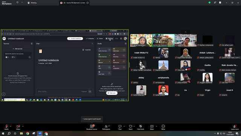Click Analytics button in NotebookLM

tap(90, 39)
